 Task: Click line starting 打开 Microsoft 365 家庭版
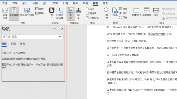140,27
